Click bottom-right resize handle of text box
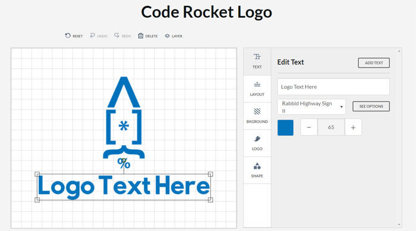 210,200
